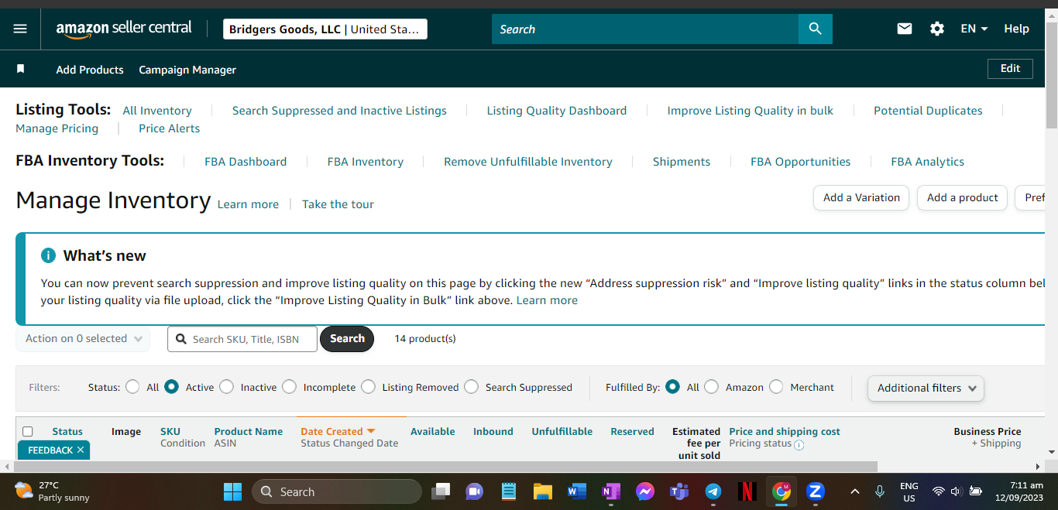
Task: Open the Shipments tool
Action: (682, 162)
